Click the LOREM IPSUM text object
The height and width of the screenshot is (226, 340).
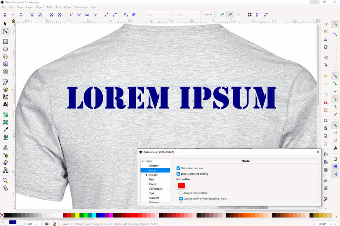pos(171,98)
